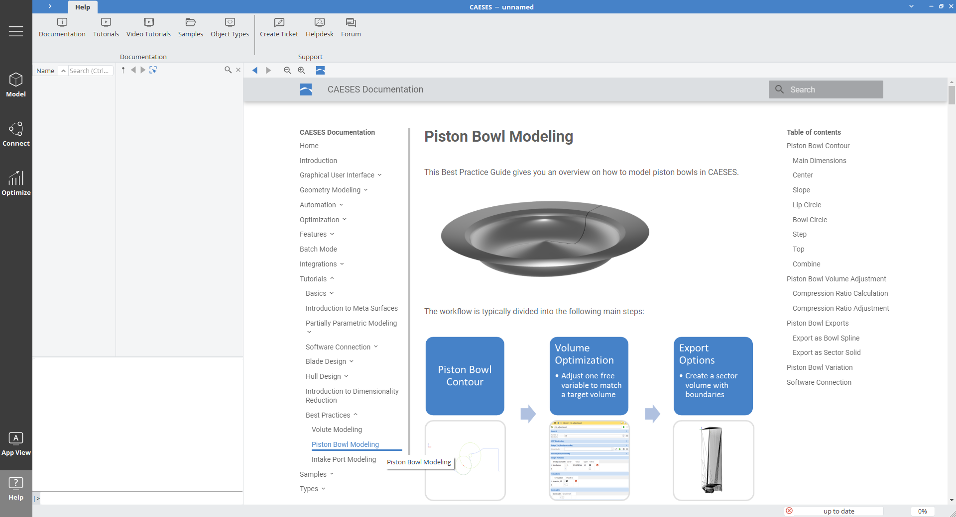Click the object tree Search (Ctrl...) field
The width and height of the screenshot is (956, 517).
(x=91, y=71)
